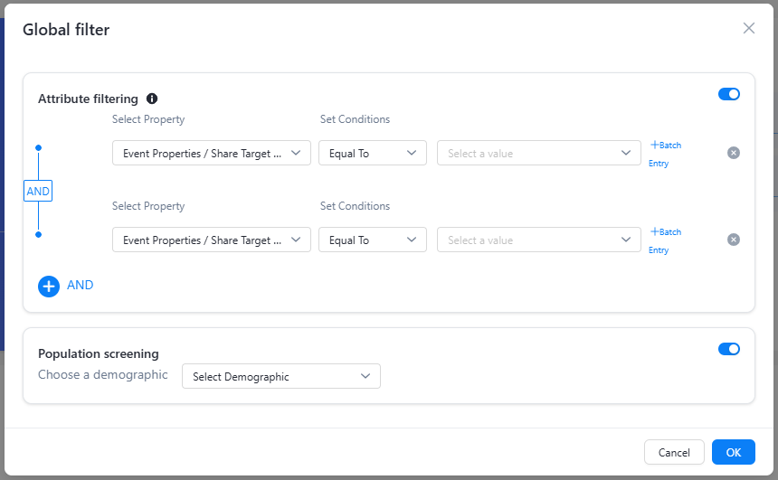Click the AND logic operator box
The height and width of the screenshot is (480, 778).
[38, 192]
